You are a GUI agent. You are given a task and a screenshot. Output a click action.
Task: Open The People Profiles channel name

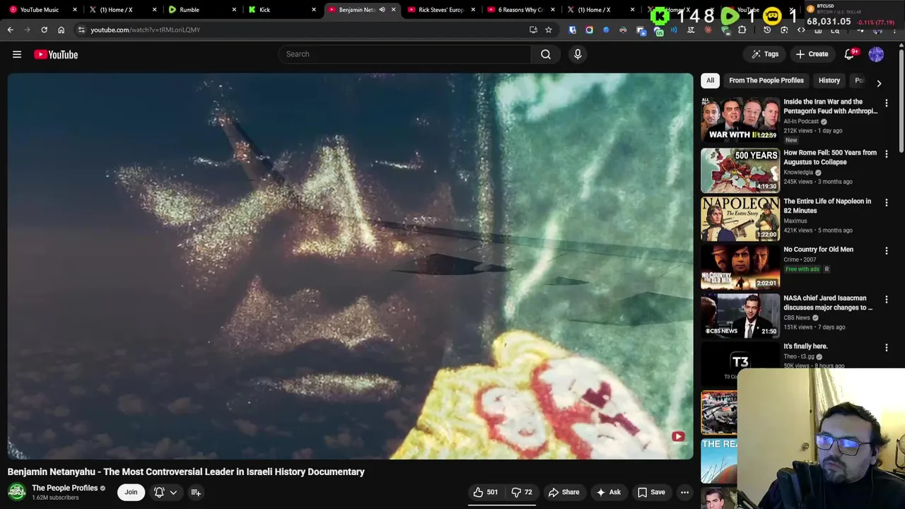pyautogui.click(x=64, y=488)
